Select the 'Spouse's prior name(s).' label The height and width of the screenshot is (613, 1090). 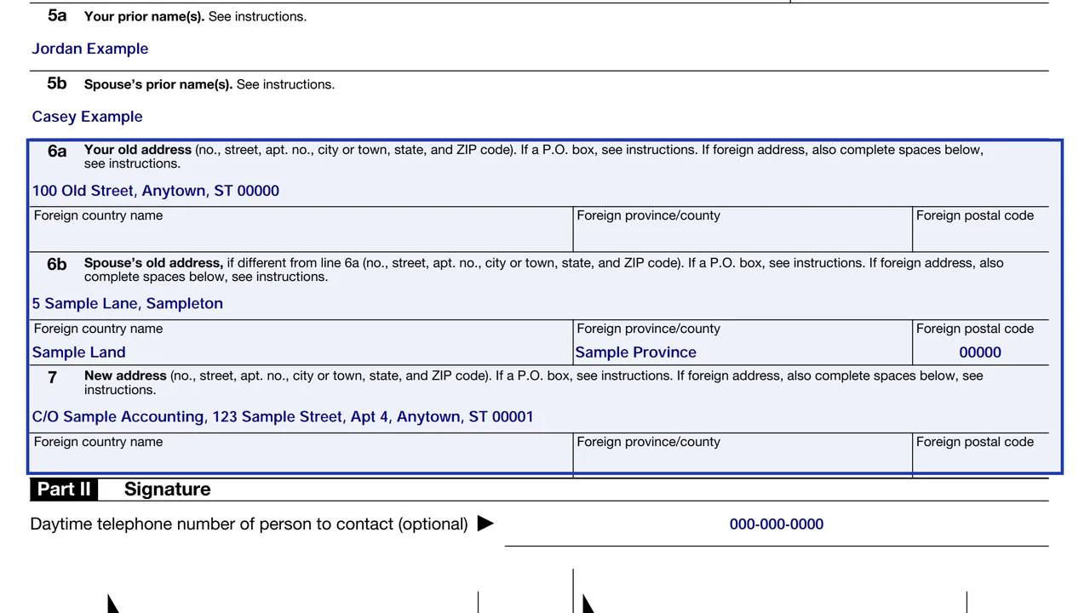click(x=158, y=85)
